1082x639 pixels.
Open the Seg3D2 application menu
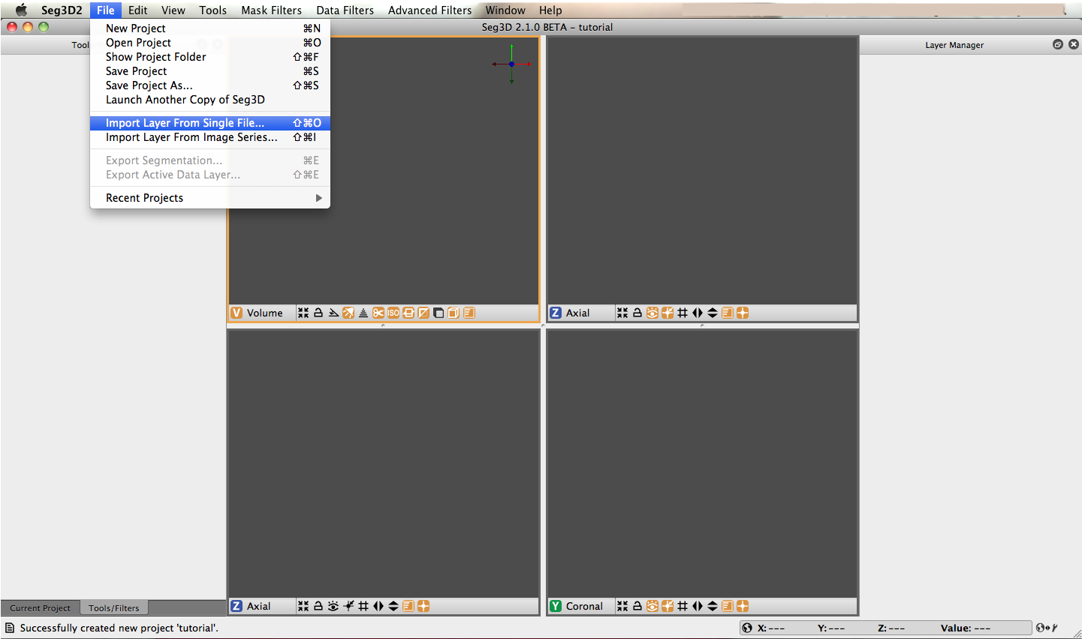coord(62,10)
